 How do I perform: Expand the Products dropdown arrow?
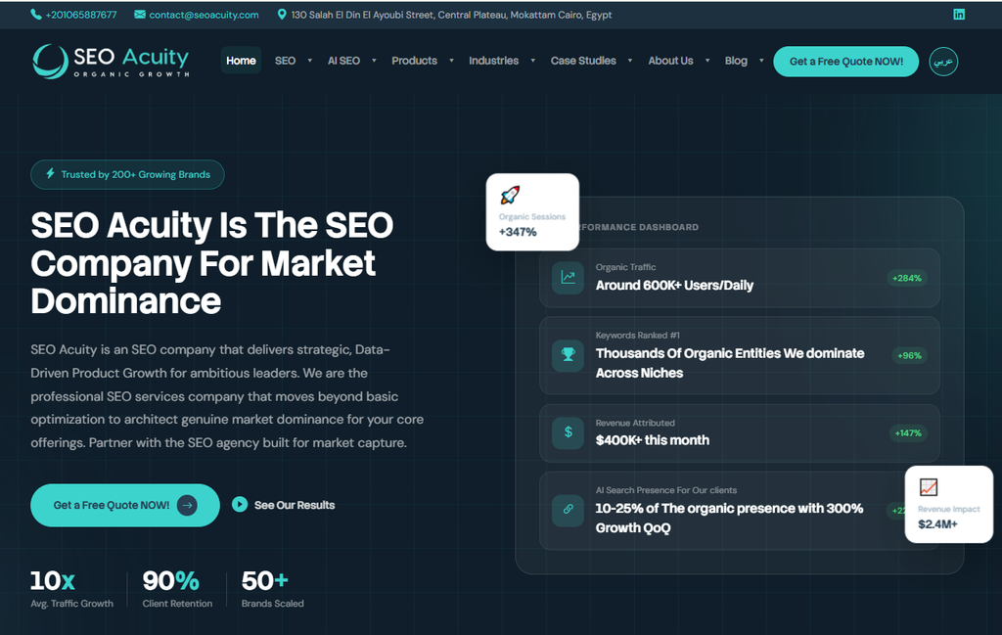451,61
